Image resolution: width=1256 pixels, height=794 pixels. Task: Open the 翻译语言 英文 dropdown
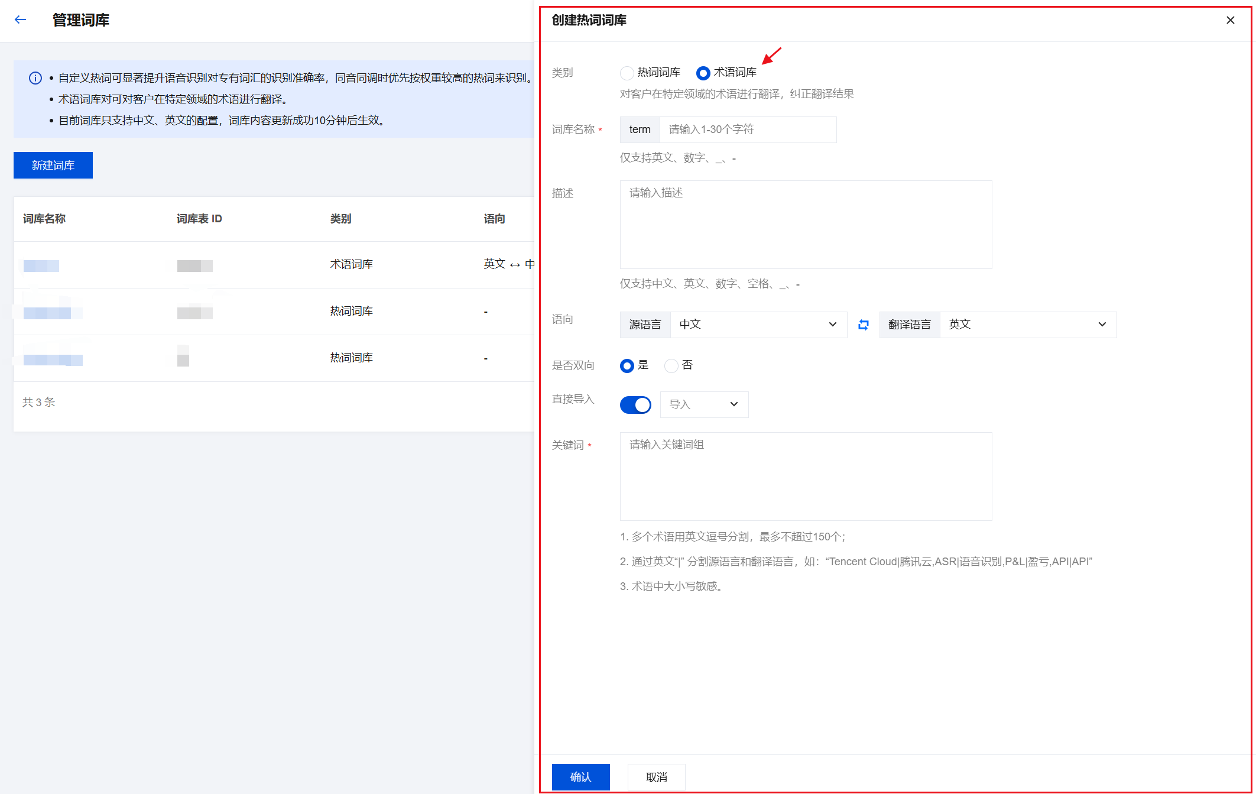pos(1027,325)
